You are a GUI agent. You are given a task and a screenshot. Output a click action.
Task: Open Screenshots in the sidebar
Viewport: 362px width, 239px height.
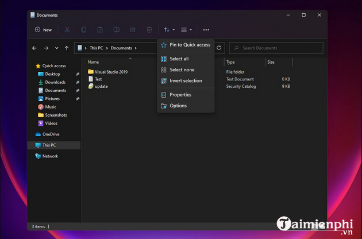tap(52, 115)
